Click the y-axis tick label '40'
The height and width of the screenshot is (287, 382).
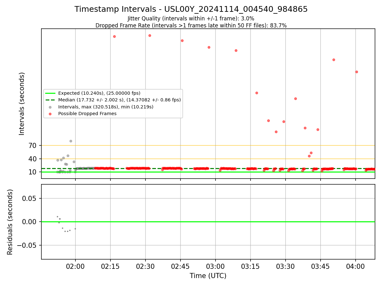tap(33, 159)
